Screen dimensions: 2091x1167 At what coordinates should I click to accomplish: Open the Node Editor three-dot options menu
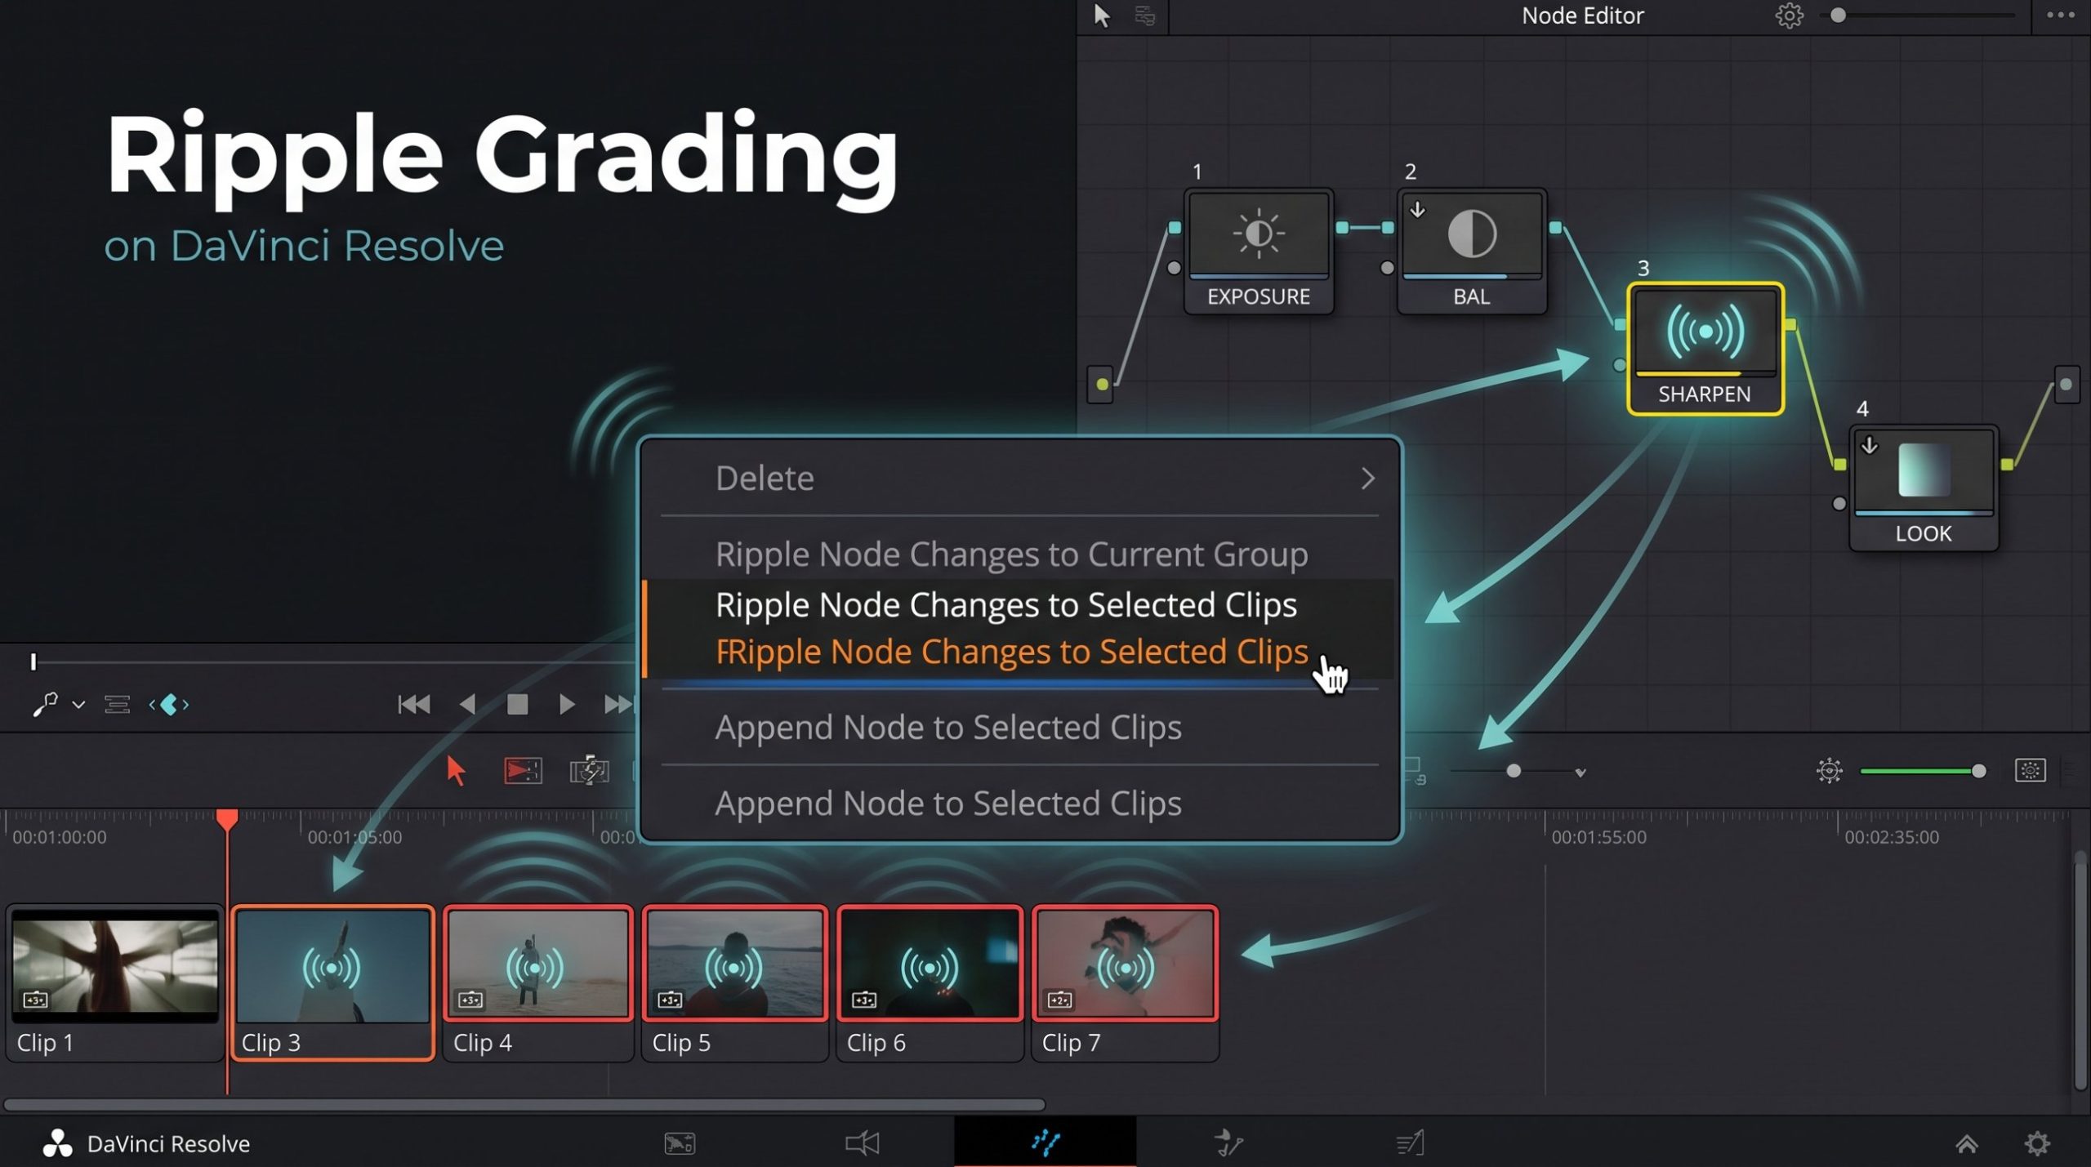point(2061,15)
